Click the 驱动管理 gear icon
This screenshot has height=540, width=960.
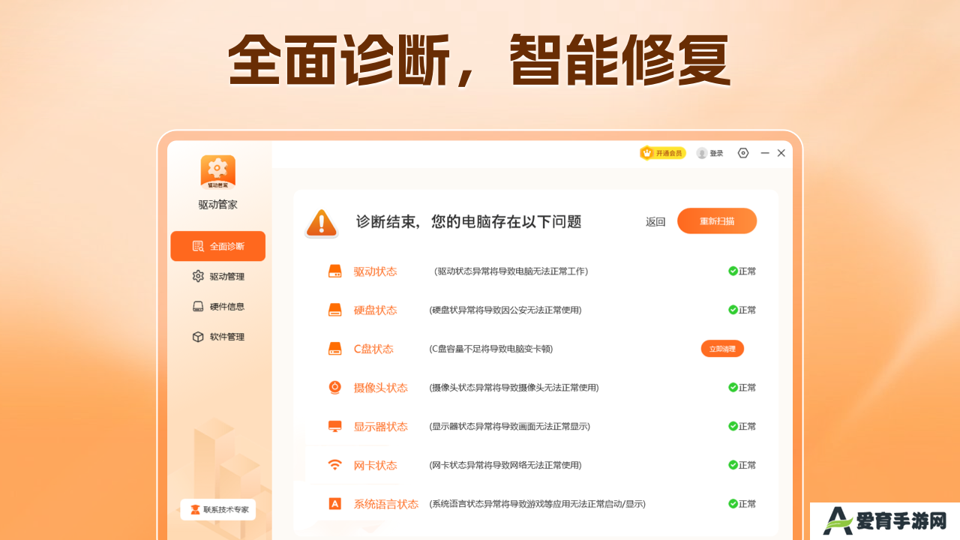[198, 276]
